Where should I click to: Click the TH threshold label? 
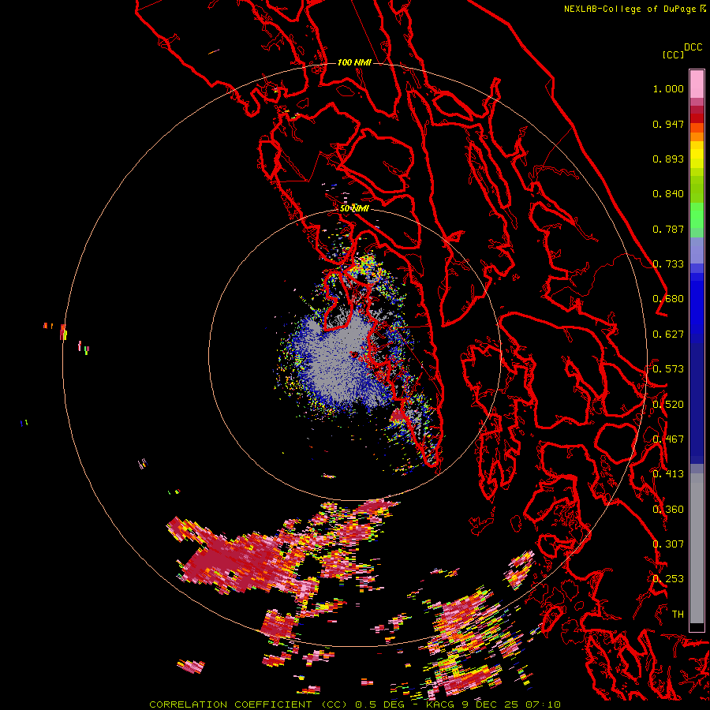click(x=678, y=615)
